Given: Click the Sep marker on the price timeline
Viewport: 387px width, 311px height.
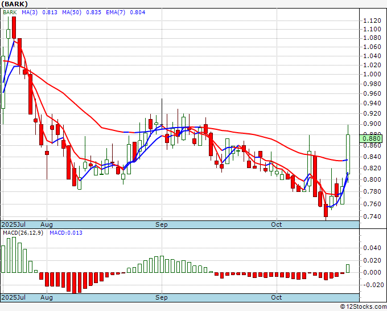Looking at the screenshot, I should point(162,225).
